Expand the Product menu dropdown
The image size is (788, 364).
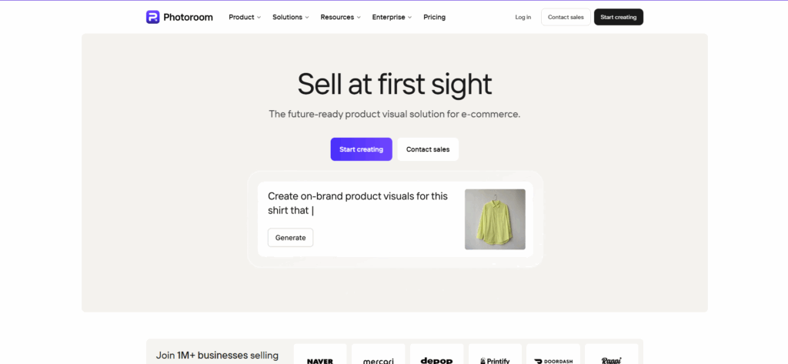pyautogui.click(x=245, y=17)
